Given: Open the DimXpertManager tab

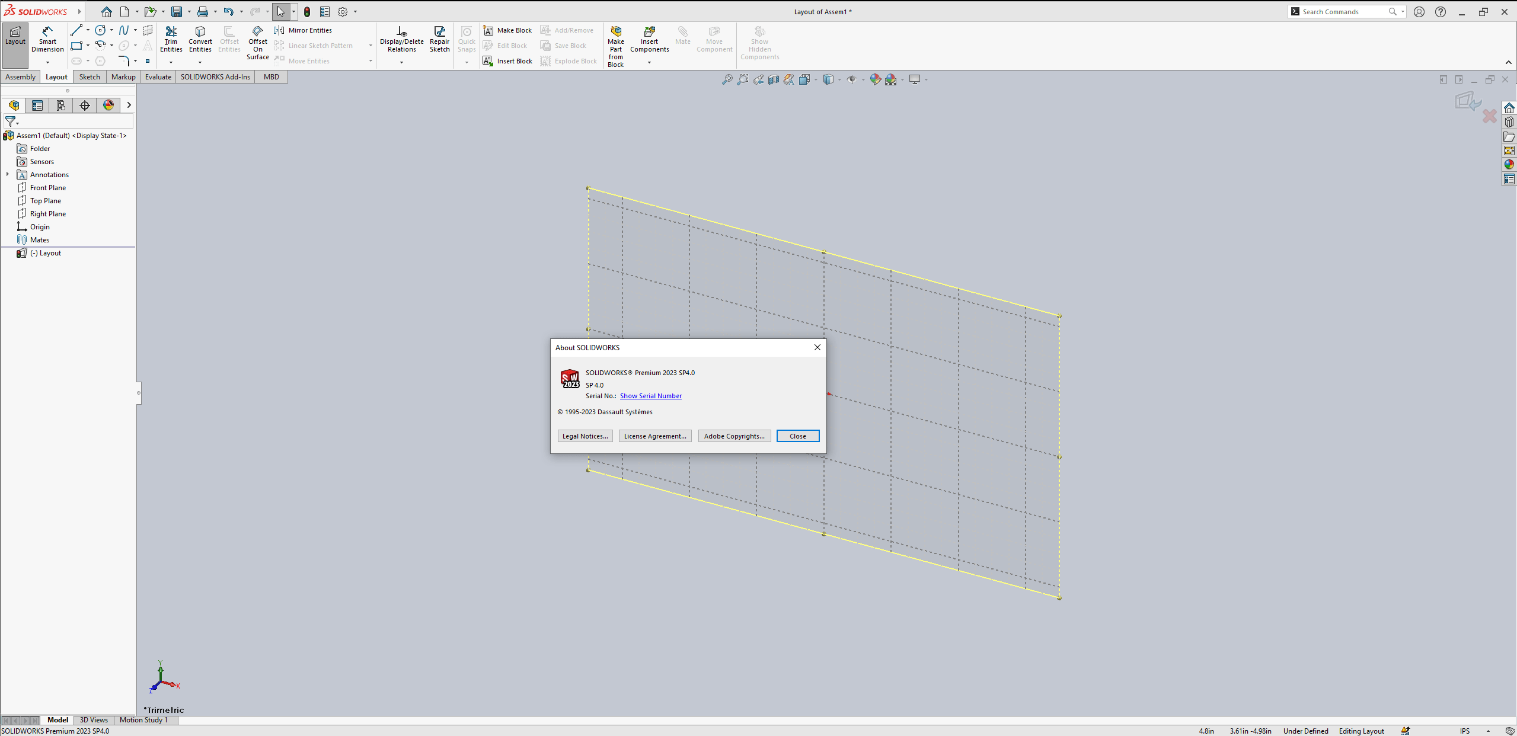Looking at the screenshot, I should 85,105.
